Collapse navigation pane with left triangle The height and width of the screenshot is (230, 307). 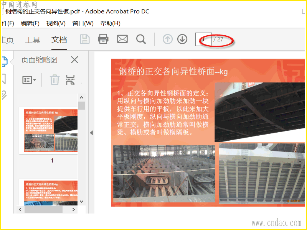click(91, 133)
